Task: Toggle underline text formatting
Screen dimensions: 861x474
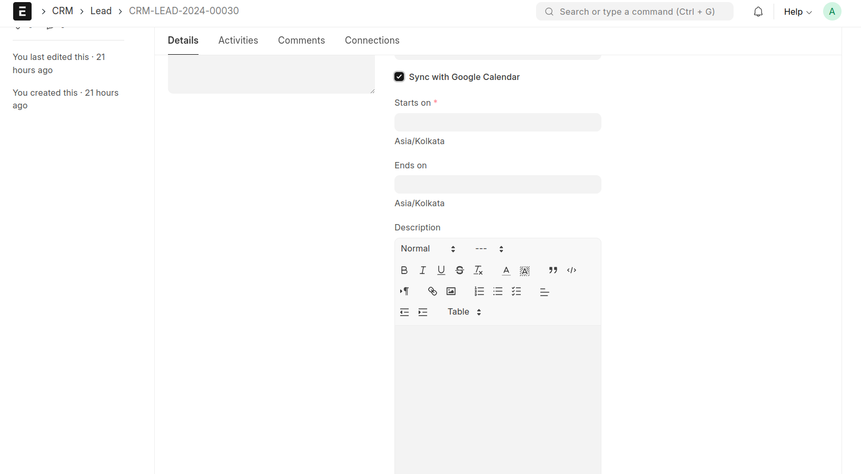Action: (x=441, y=270)
